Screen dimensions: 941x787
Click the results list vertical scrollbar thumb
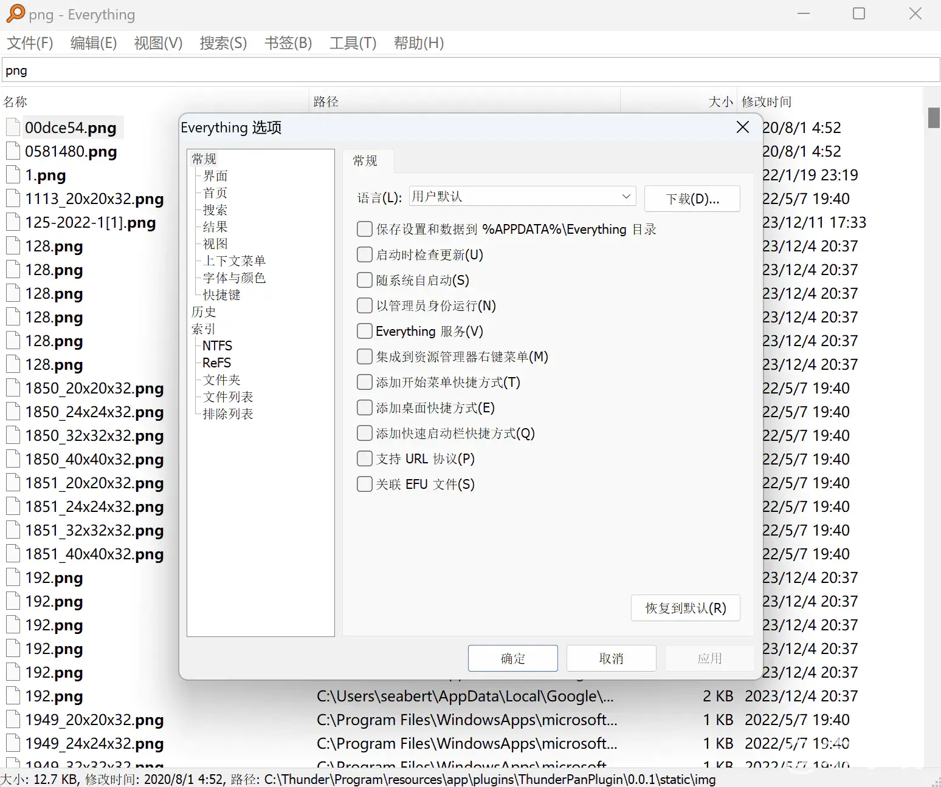(x=934, y=118)
